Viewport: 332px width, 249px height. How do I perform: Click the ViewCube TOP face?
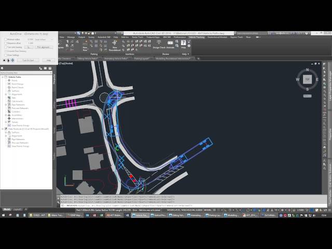point(307,79)
